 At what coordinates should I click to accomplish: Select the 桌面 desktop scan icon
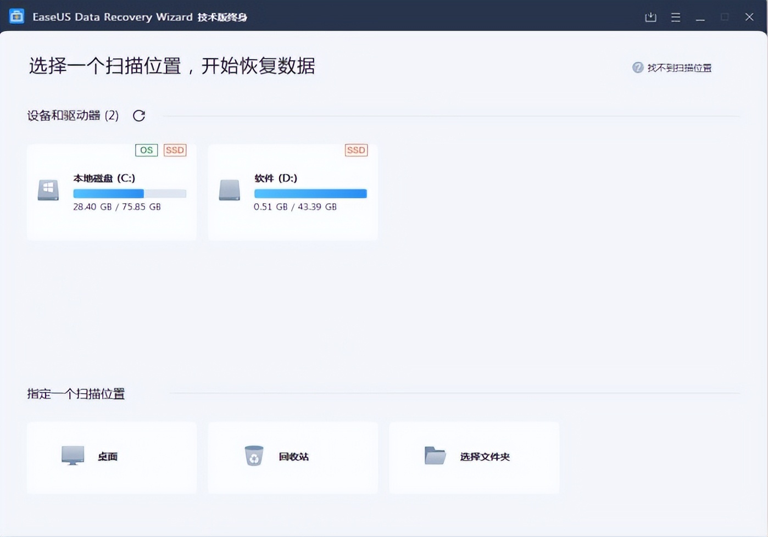click(73, 456)
